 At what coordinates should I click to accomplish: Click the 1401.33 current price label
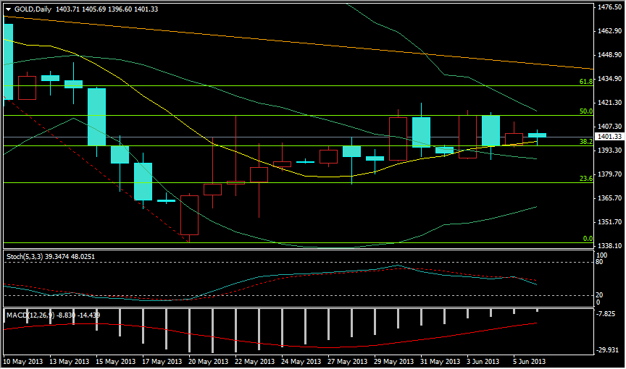pos(609,137)
